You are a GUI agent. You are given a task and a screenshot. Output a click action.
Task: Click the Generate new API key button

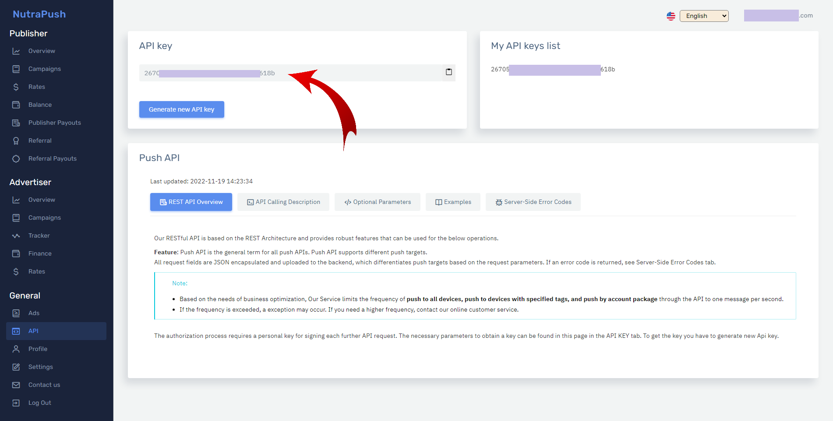point(181,109)
